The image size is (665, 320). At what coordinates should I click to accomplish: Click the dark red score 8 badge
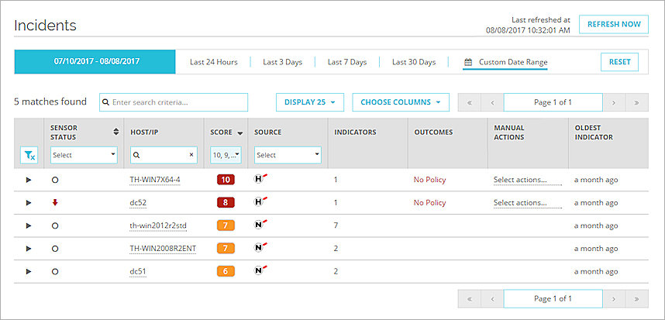coord(226,203)
